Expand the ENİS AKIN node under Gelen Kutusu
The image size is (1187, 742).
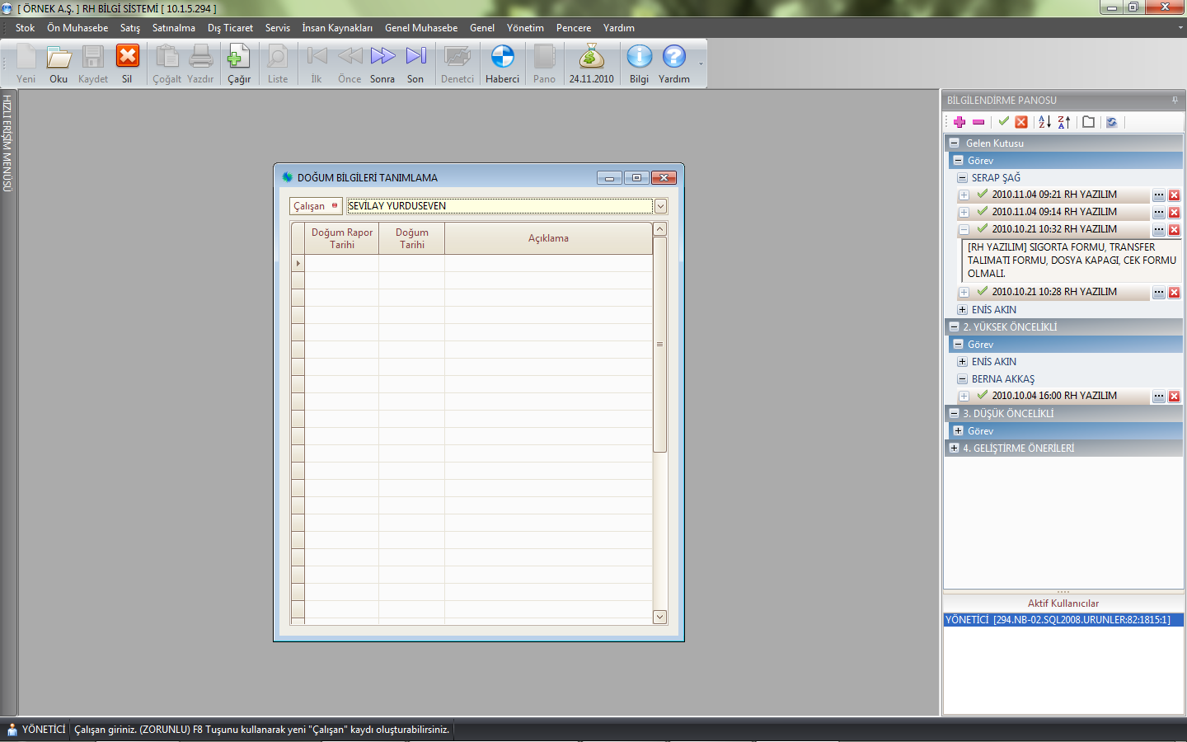[962, 310]
